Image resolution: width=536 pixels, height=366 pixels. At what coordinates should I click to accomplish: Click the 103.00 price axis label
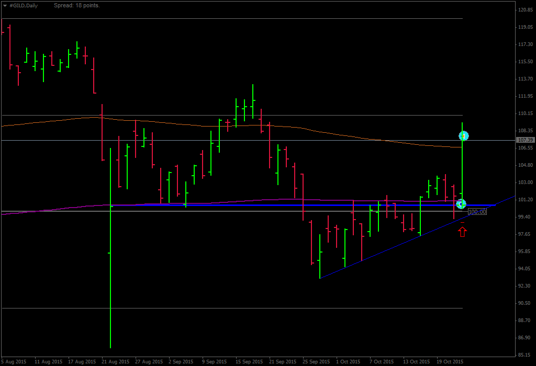point(526,182)
